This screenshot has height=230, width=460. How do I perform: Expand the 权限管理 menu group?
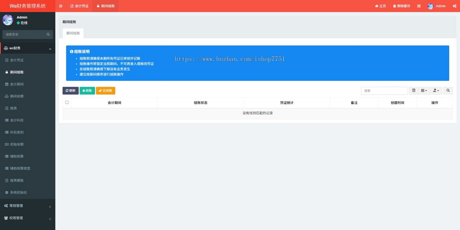[x=28, y=218]
